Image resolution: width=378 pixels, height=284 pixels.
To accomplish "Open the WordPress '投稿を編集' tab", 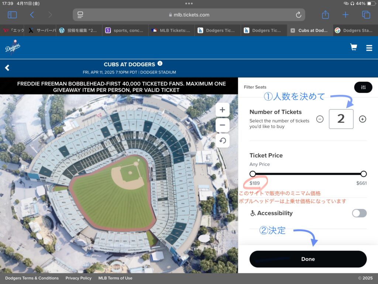I will (79, 30).
